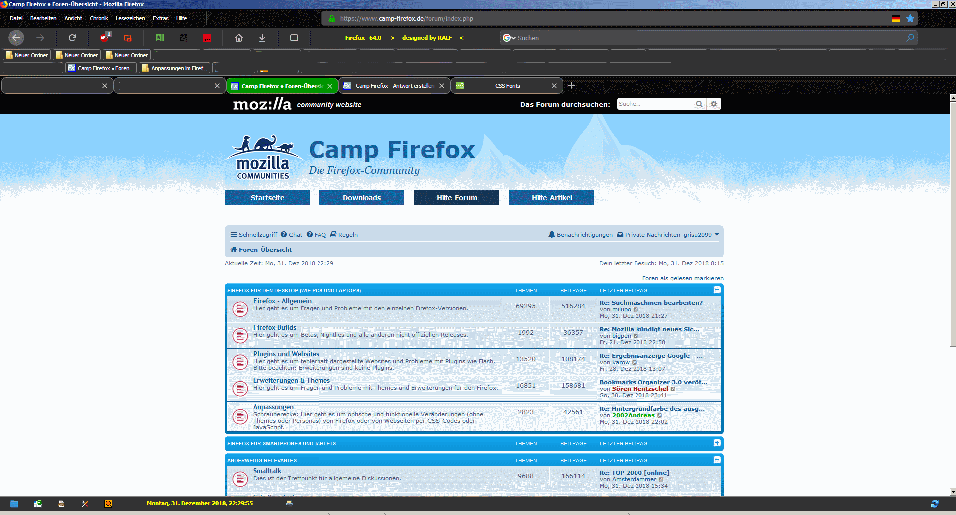Open the Schnellzugriff quick-access menu

pyautogui.click(x=254, y=235)
